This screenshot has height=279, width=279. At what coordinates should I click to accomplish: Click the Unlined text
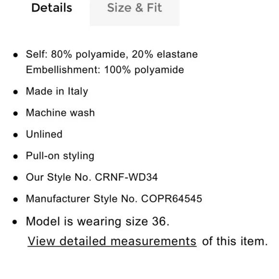point(44,134)
